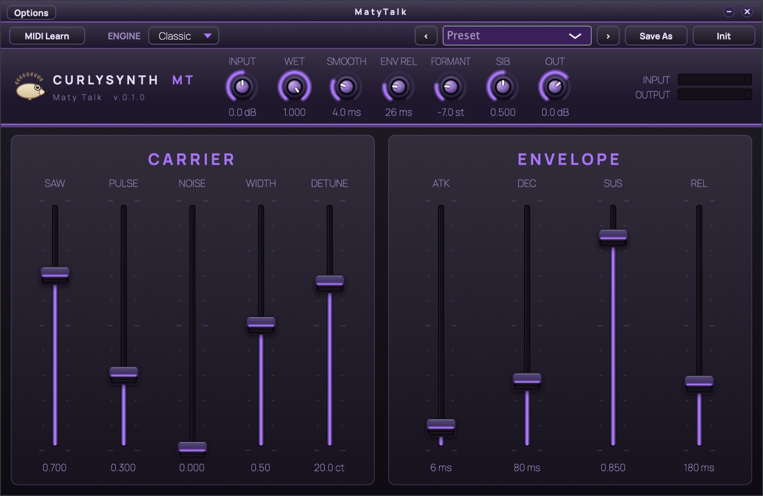Click the 20.0 ct DETUNE value
The image size is (763, 496).
[x=329, y=468]
